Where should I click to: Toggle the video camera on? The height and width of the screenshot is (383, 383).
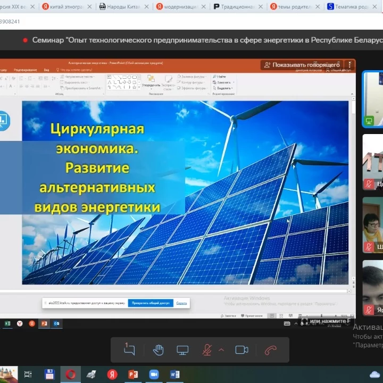pyautogui.click(x=242, y=349)
